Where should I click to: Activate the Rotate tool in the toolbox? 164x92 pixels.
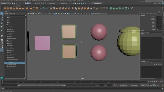2,26
